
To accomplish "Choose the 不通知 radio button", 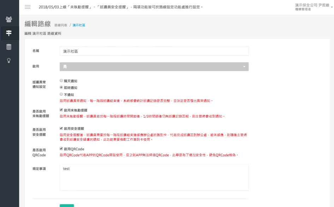I will coord(61,94).
